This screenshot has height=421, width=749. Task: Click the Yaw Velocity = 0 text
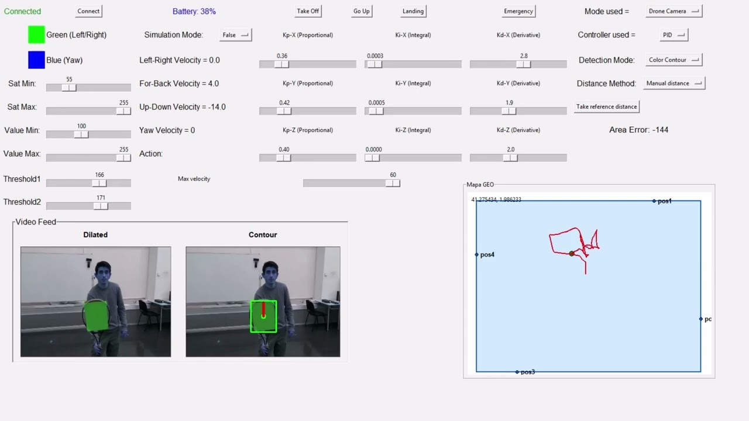tap(167, 130)
